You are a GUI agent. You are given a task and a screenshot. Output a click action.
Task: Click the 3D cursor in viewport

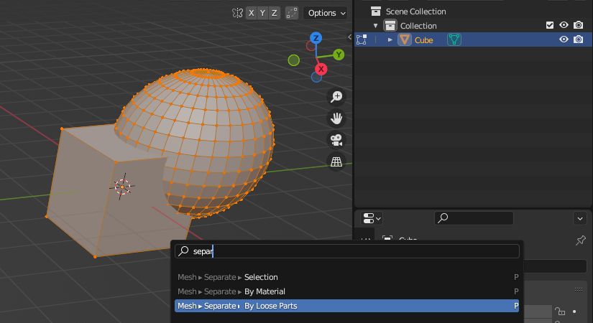click(122, 187)
